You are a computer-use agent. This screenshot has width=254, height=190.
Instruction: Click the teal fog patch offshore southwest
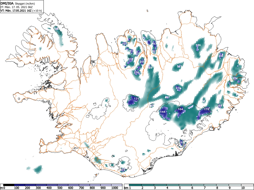(38, 169)
